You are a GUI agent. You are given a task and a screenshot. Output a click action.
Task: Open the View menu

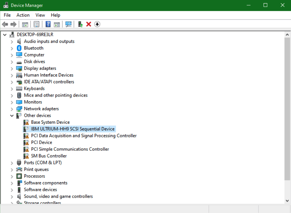click(40, 15)
